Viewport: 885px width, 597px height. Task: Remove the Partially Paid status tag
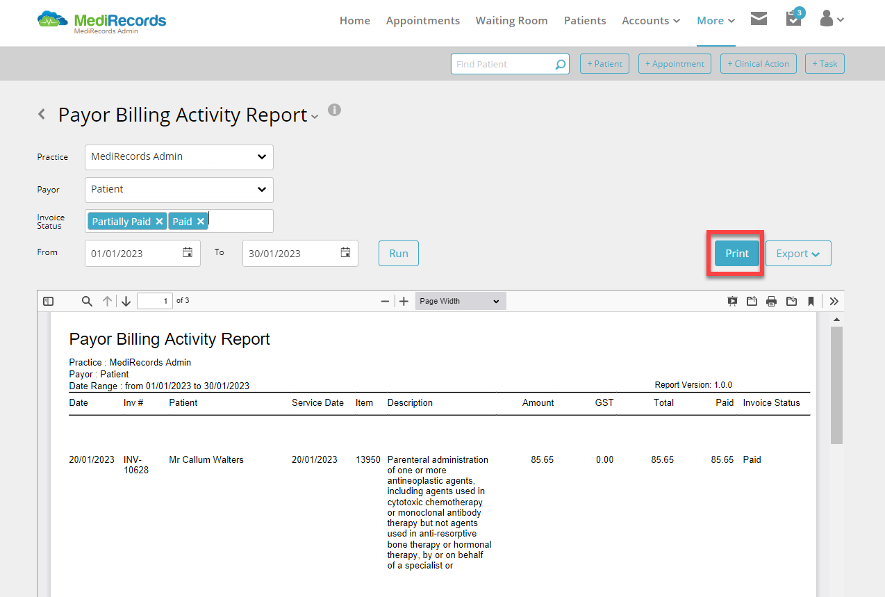tap(159, 221)
